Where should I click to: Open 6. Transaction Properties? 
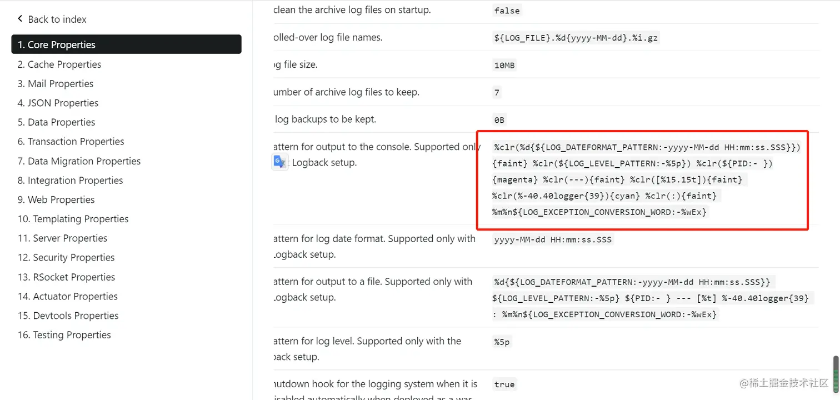tap(71, 142)
